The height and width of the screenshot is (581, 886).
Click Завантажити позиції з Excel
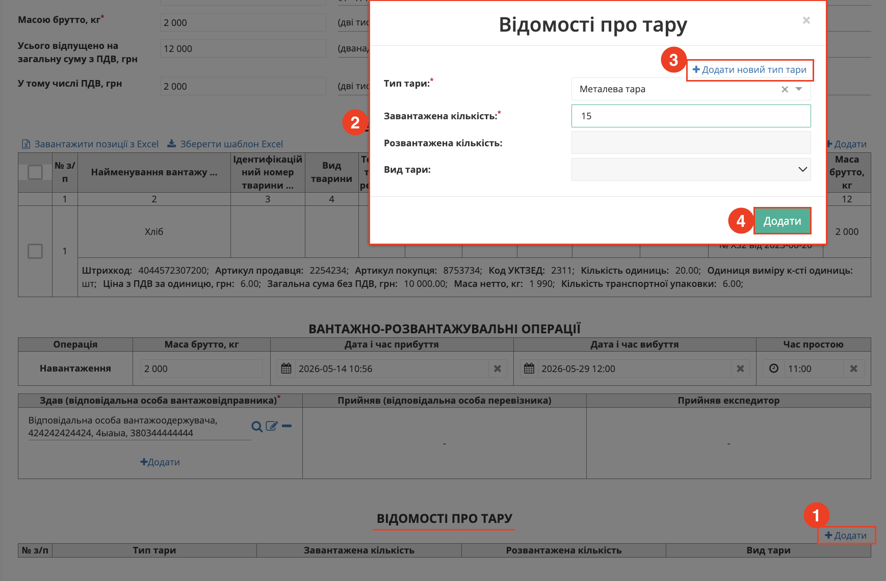pyautogui.click(x=90, y=144)
